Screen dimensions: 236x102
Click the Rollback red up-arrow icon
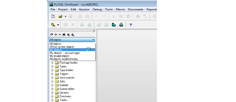89,25
